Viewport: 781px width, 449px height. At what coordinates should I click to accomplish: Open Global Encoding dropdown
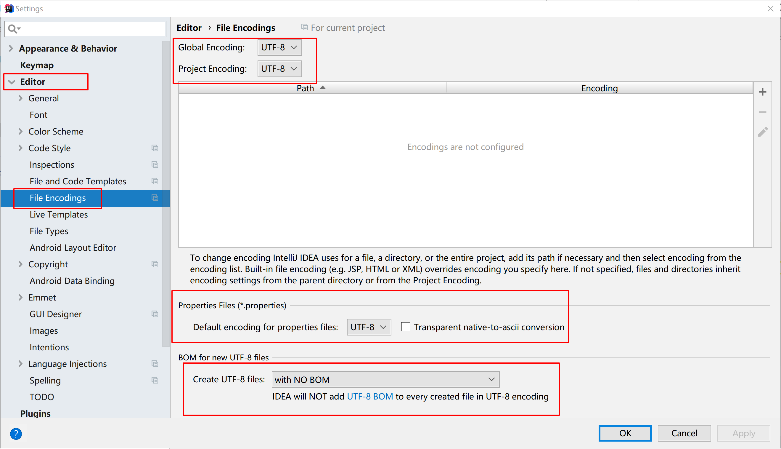coord(279,47)
